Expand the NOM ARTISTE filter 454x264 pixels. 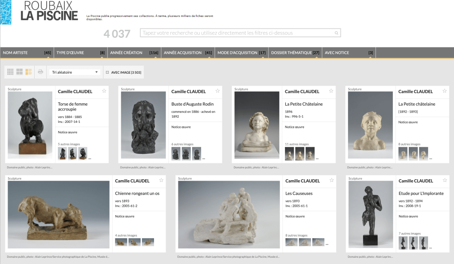(27, 53)
